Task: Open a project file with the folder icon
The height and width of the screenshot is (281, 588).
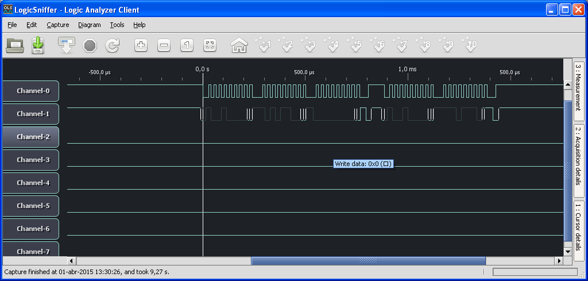Action: [x=15, y=46]
